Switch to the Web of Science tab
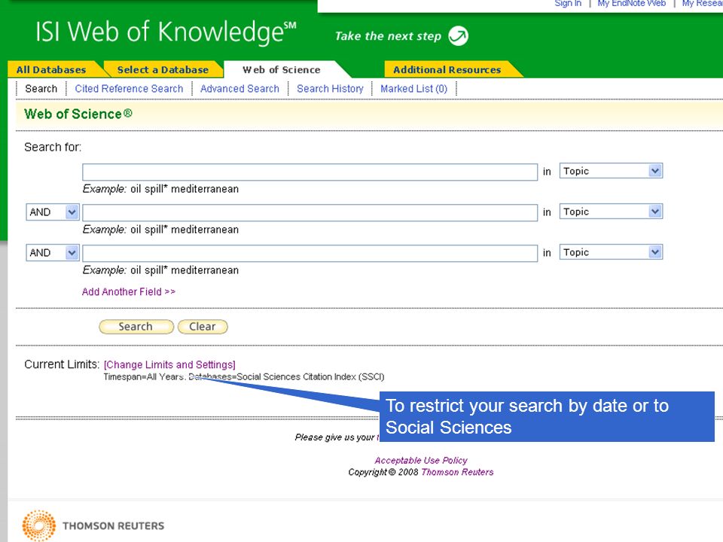The height and width of the screenshot is (542, 723). coord(281,70)
